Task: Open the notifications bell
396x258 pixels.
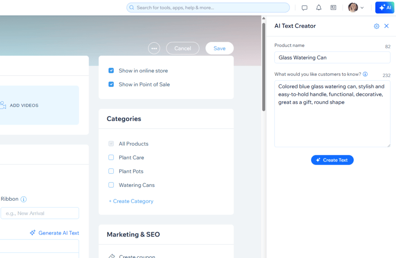Action: click(319, 8)
